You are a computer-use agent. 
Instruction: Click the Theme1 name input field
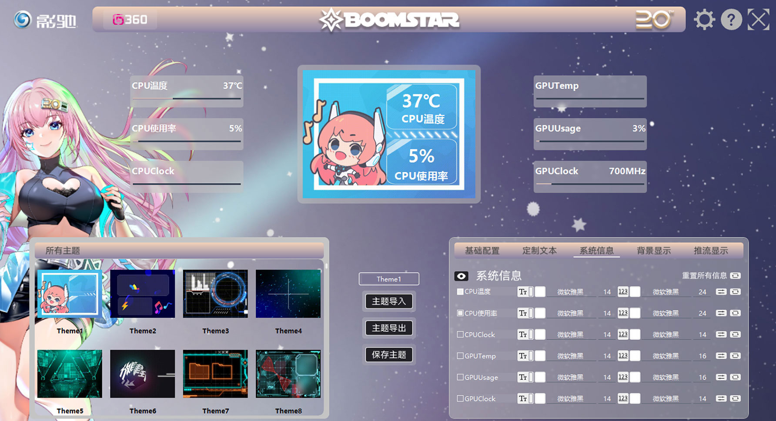[389, 279]
